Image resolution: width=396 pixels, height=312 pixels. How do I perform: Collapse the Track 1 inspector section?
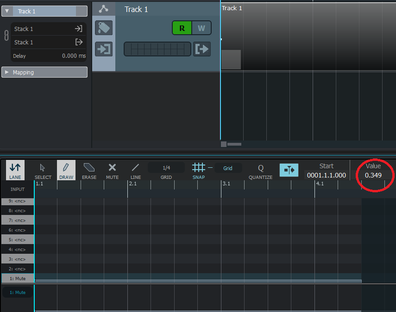7,11
